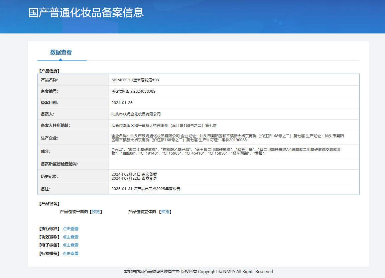Select filer name 汕头市欣妮施化妆品有限公司
Viewport: 385px width, 278px height.
[136, 114]
